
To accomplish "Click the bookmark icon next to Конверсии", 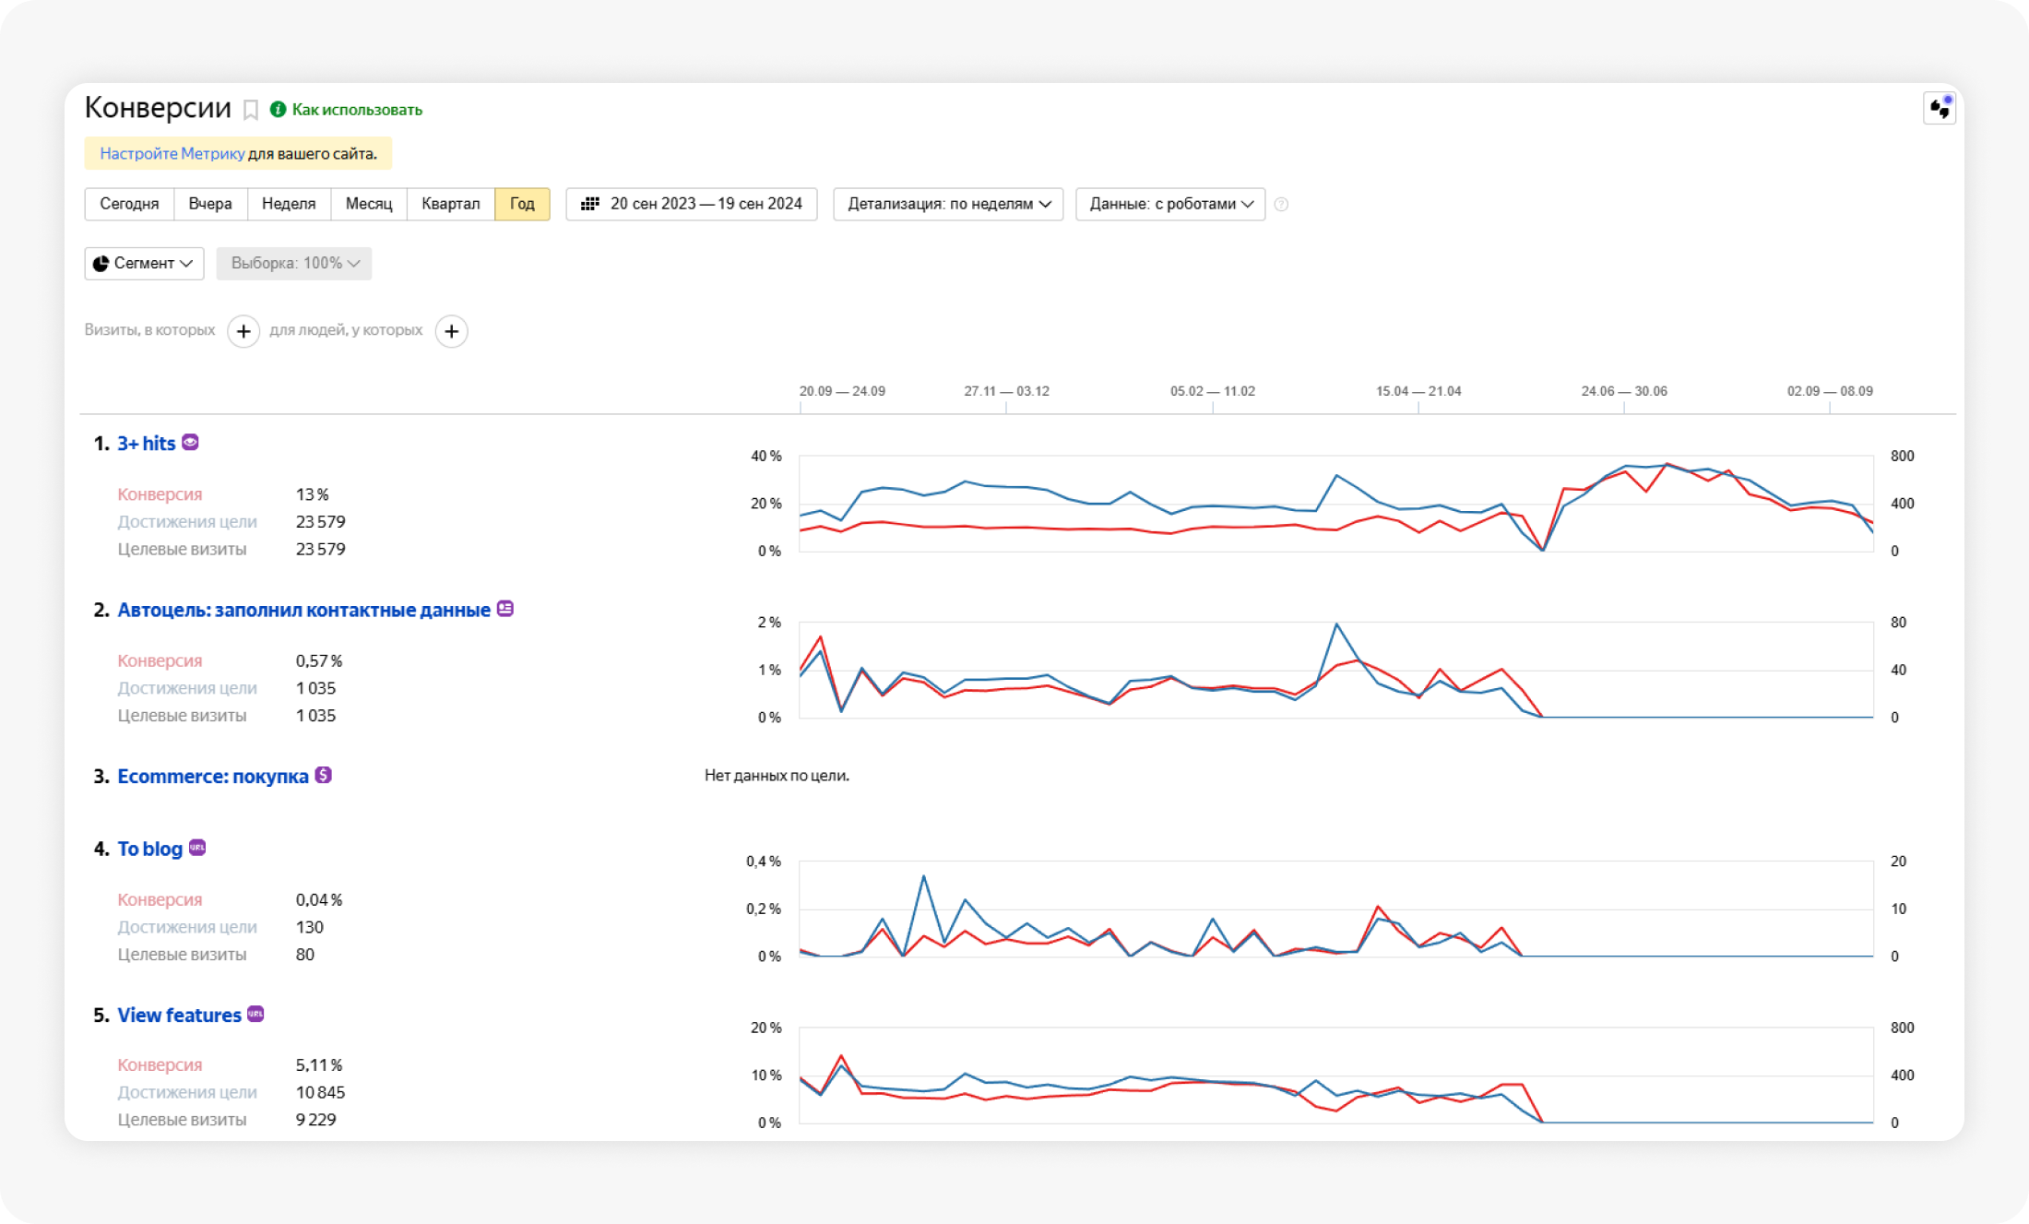I will (x=250, y=111).
